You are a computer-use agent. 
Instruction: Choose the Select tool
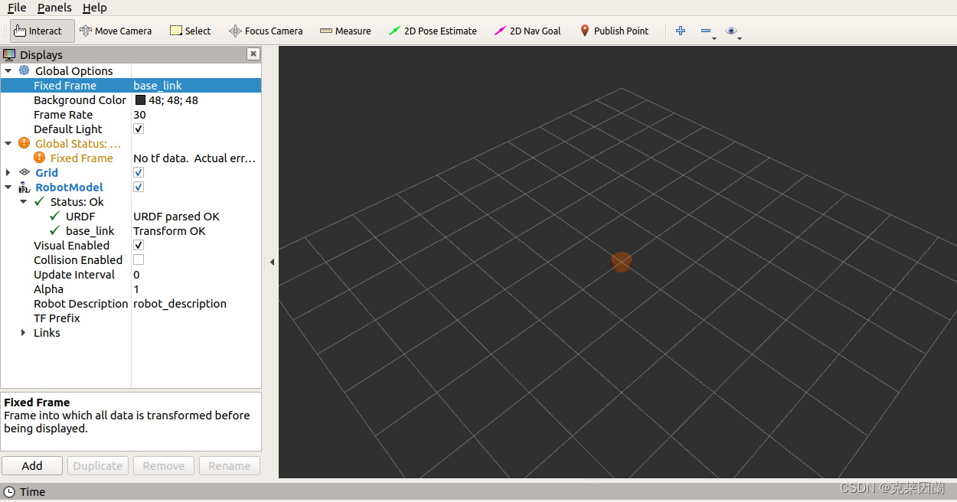pyautogui.click(x=190, y=31)
